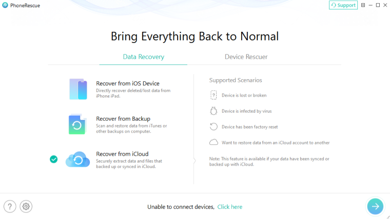Screen dimensions: 390x220
Task: Switch to the Data Recovery tab
Action: tap(143, 57)
